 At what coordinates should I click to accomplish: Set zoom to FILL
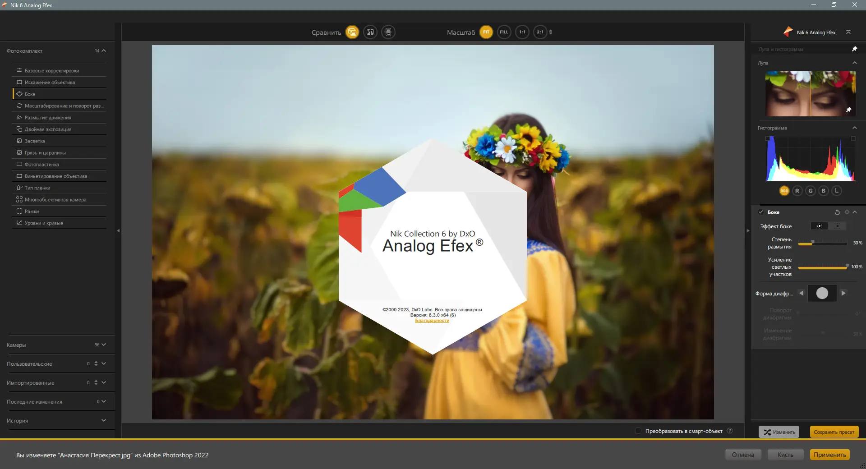coord(504,32)
